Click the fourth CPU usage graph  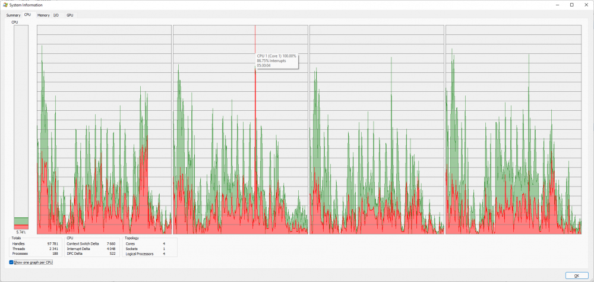(x=513, y=130)
